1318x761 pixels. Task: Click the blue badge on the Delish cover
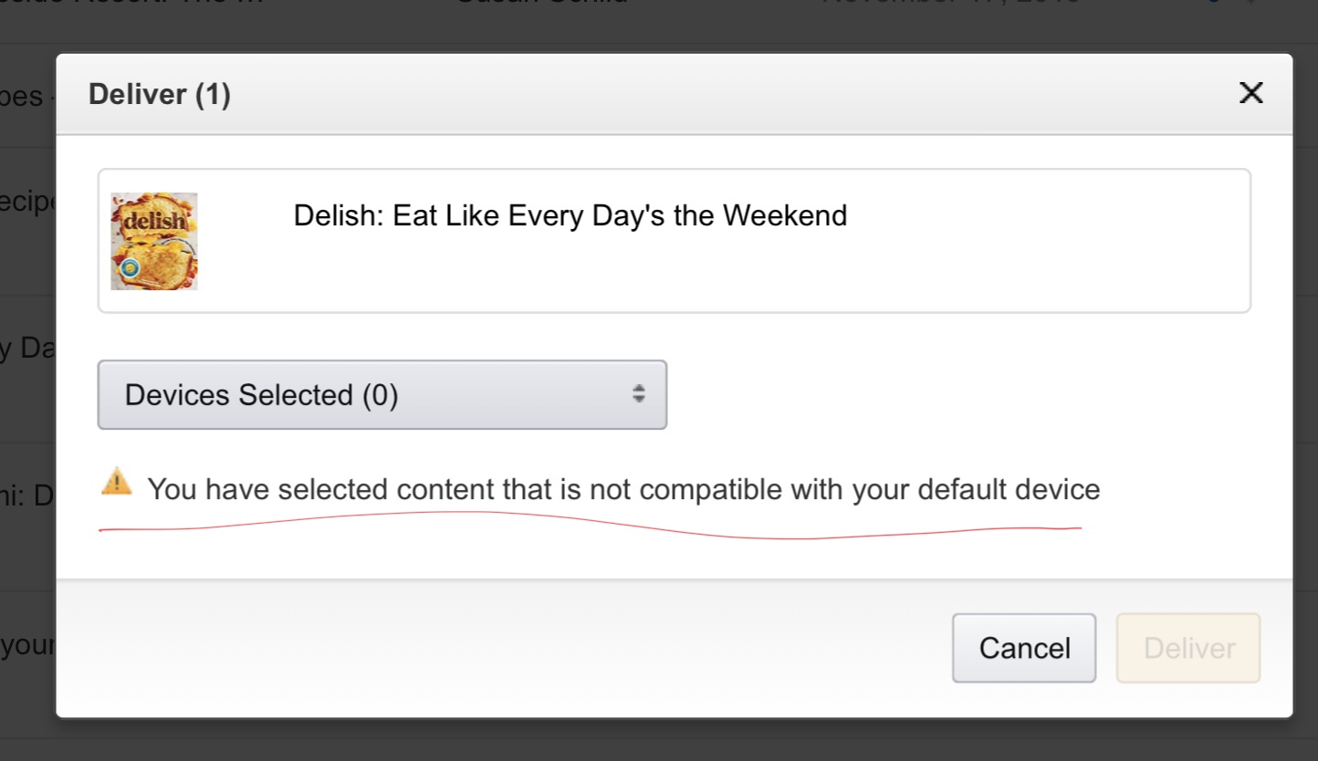131,267
